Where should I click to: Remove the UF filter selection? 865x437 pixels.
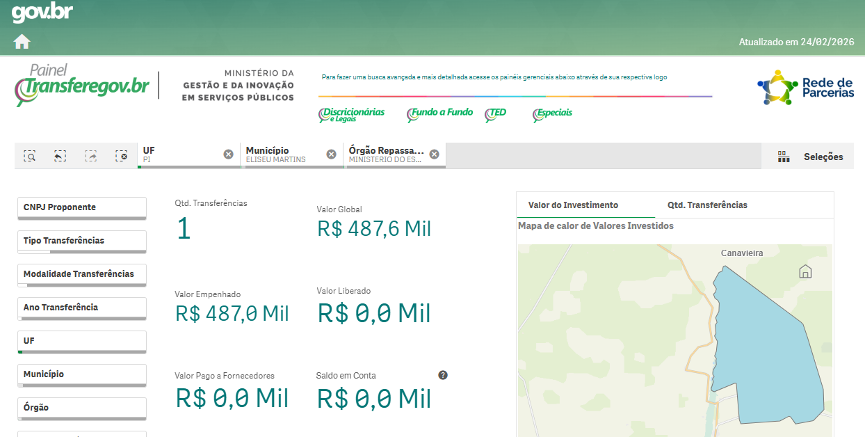click(228, 154)
